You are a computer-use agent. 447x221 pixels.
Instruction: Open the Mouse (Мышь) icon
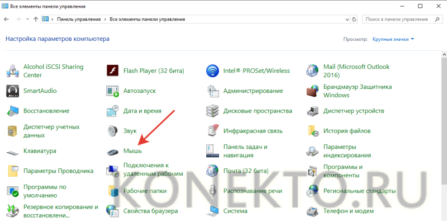point(113,151)
